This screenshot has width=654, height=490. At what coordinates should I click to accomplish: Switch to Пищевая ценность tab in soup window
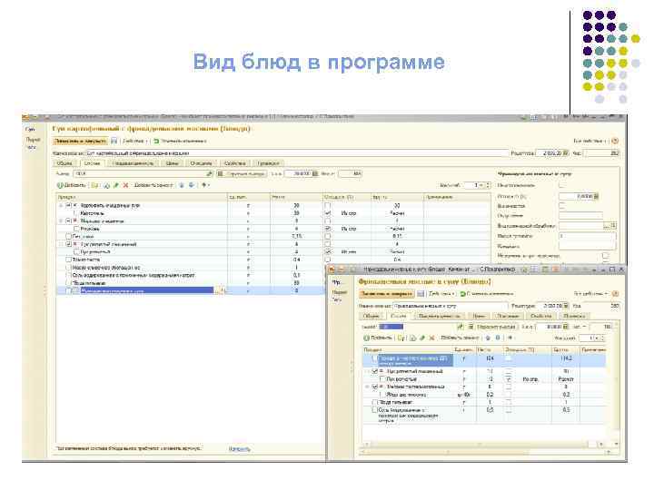(134, 163)
